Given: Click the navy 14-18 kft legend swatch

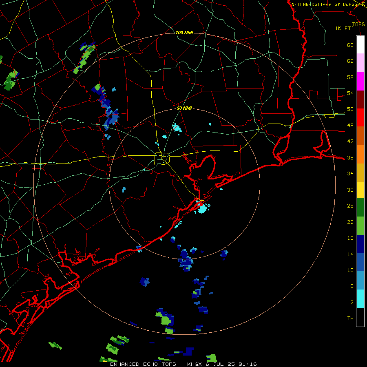Looking at the screenshot, I should tap(360, 244).
